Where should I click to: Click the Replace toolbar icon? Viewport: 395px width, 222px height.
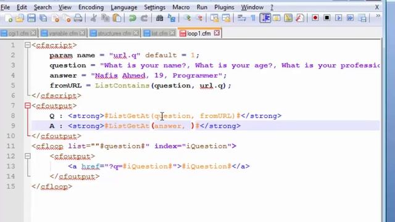172,18
